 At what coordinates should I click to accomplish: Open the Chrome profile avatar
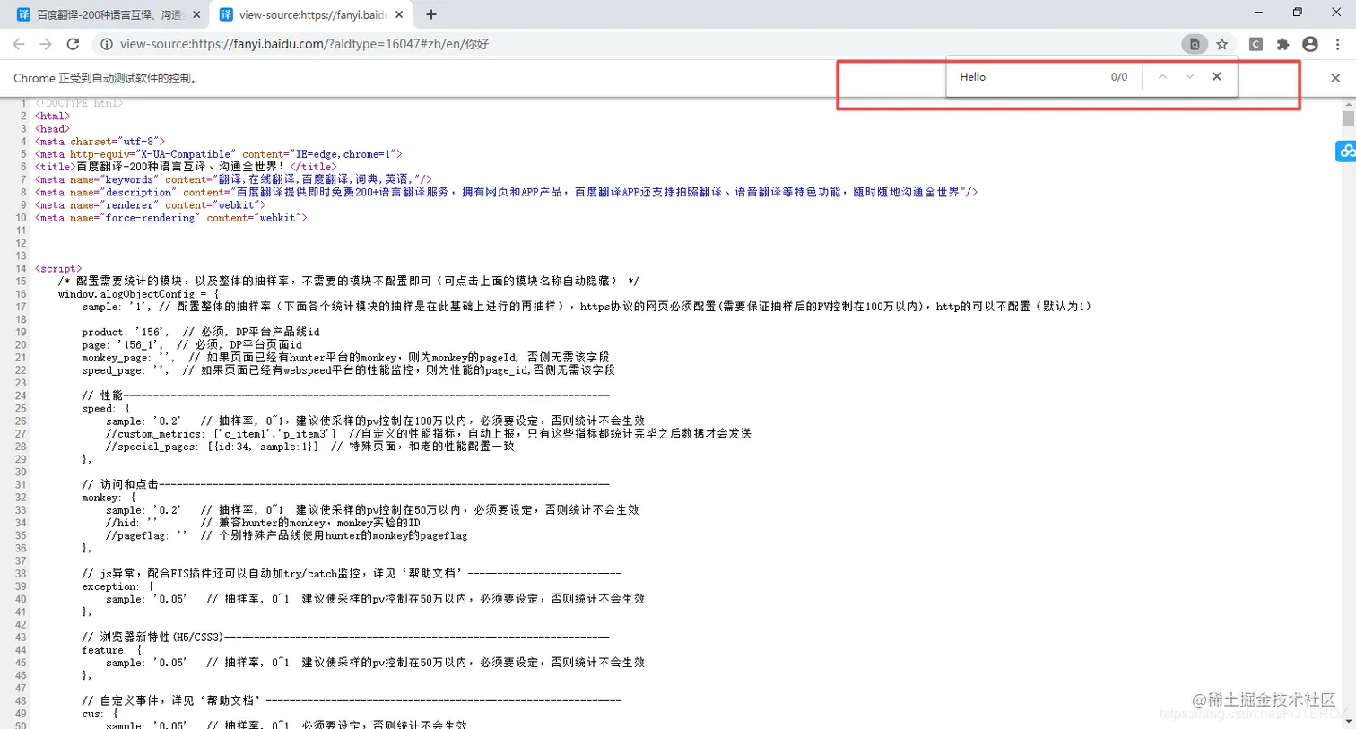(x=1310, y=43)
